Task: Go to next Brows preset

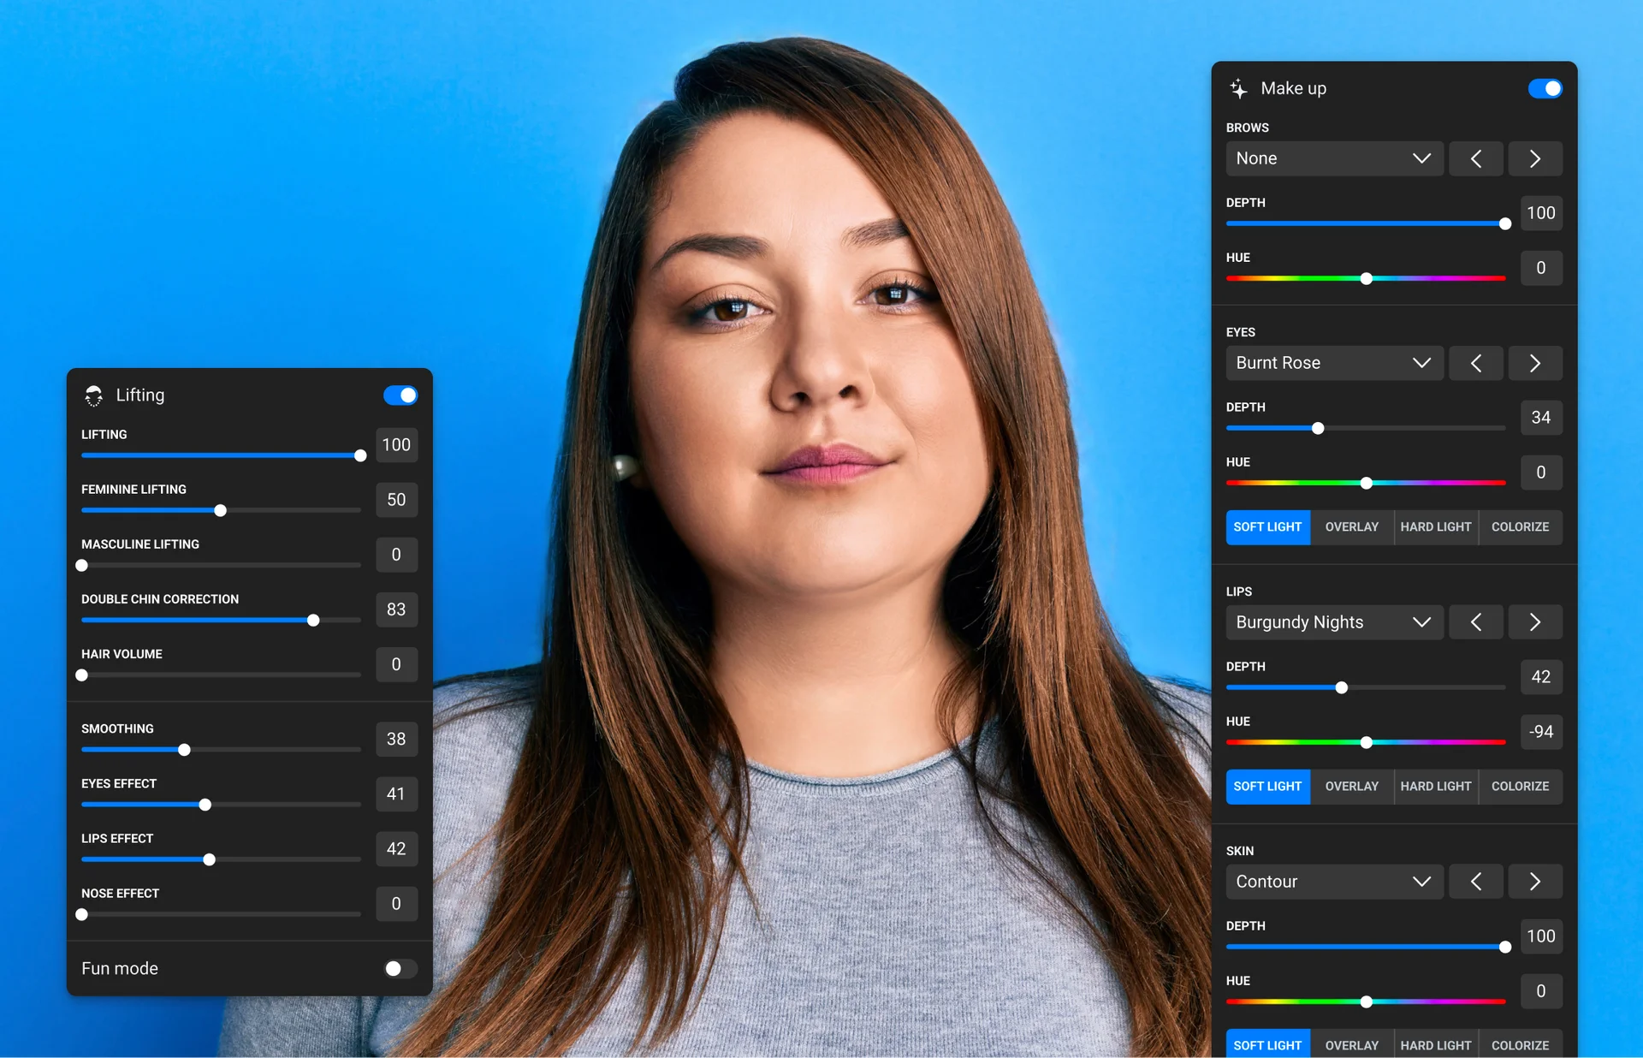Action: coord(1535,158)
